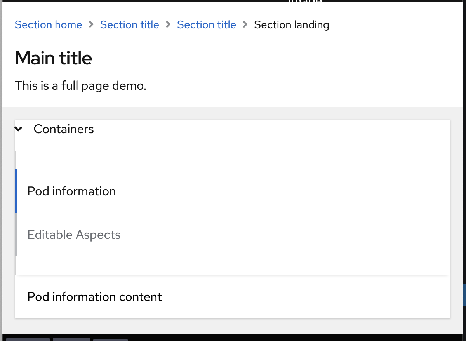Click the chevron separator before Section landing

pos(245,25)
